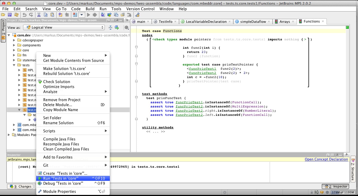Toggle Autoscroll from Source in Project panel

coord(117,28)
